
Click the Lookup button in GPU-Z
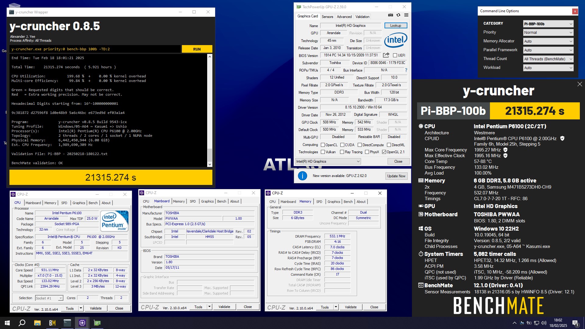(395, 26)
